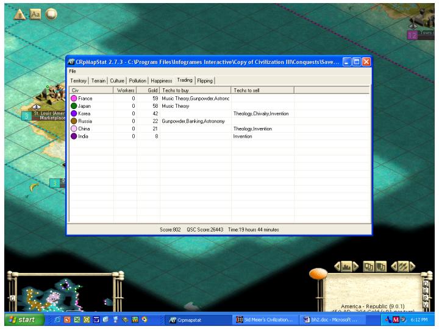Click the E side button
Image resolution: width=439 pixels, height=329 pixels.
[x=426, y=291]
